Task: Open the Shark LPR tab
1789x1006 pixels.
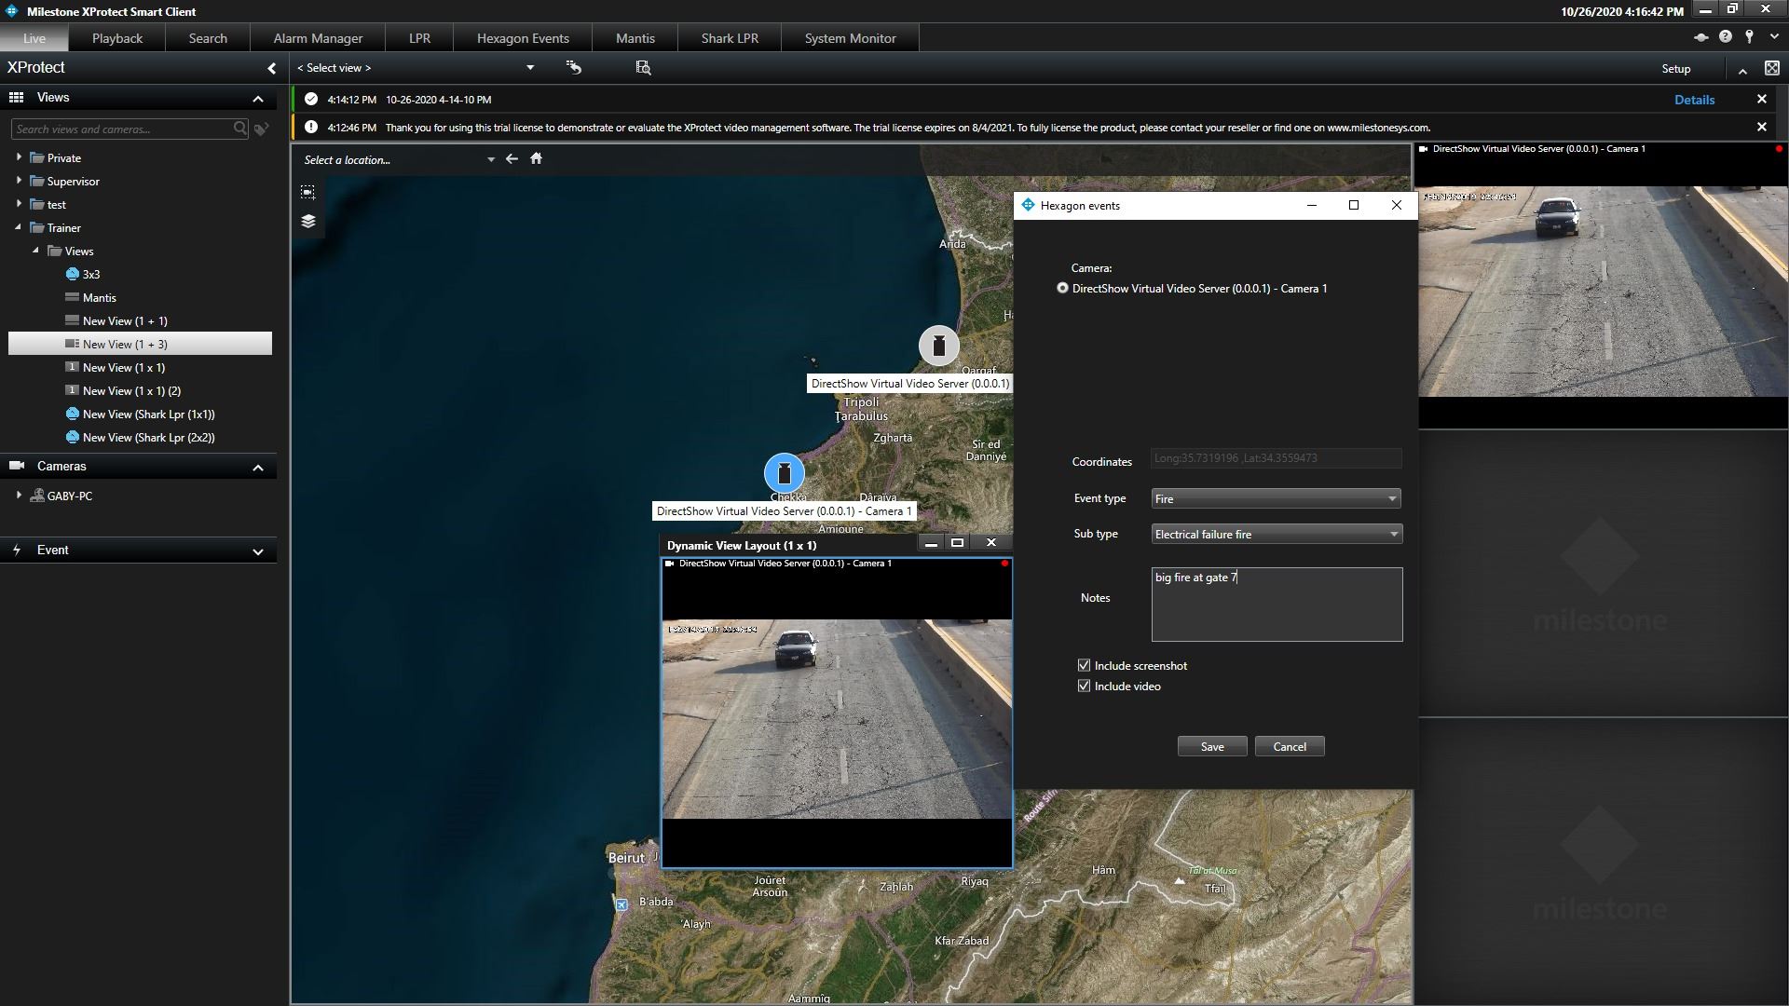Action: pyautogui.click(x=730, y=38)
